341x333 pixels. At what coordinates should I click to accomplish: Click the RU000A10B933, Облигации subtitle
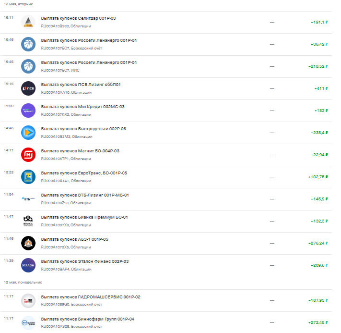pos(66,26)
